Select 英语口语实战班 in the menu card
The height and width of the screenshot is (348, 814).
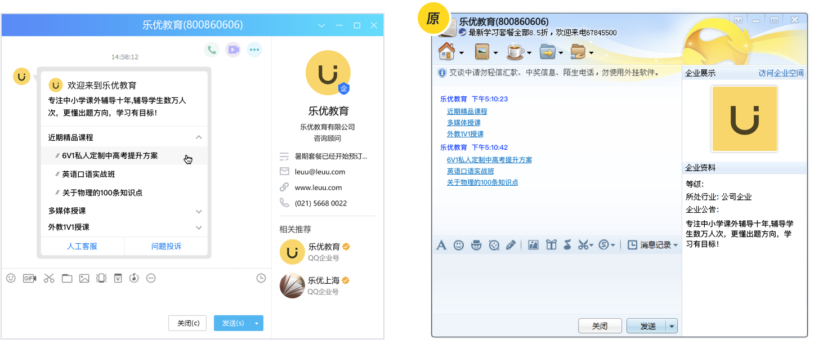click(88, 174)
